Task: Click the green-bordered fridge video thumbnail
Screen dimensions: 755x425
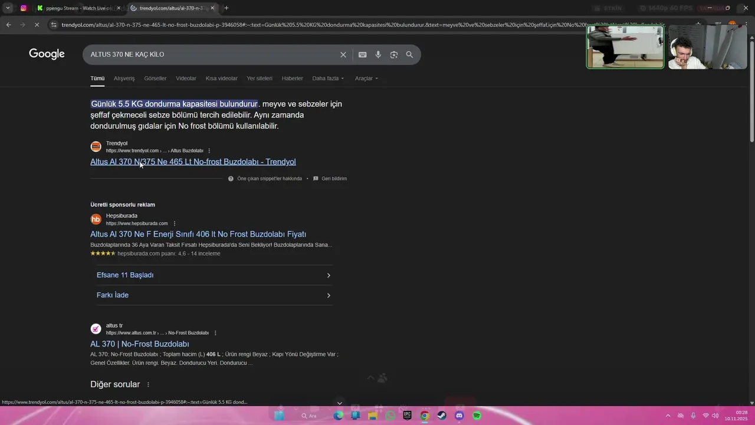Action: click(x=625, y=47)
